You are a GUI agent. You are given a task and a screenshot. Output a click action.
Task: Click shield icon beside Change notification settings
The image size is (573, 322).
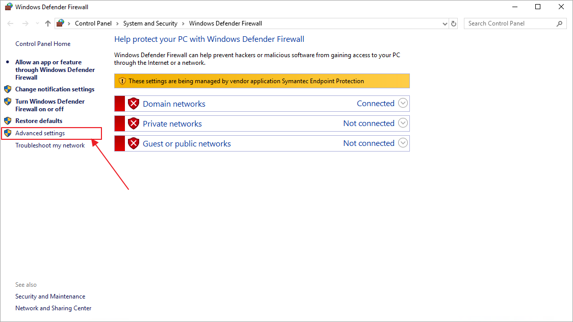point(8,89)
